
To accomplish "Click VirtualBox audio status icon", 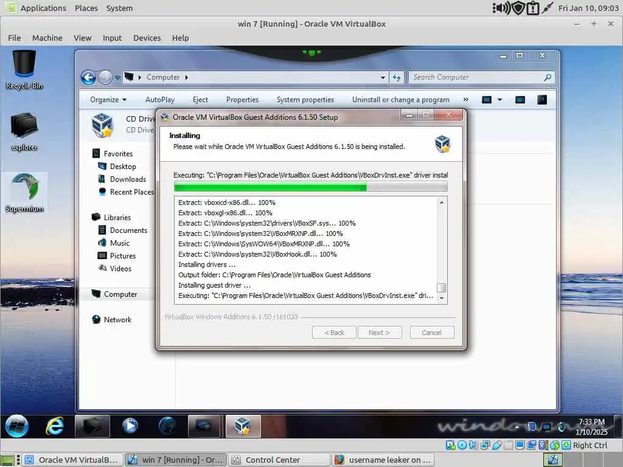I will click(x=473, y=445).
